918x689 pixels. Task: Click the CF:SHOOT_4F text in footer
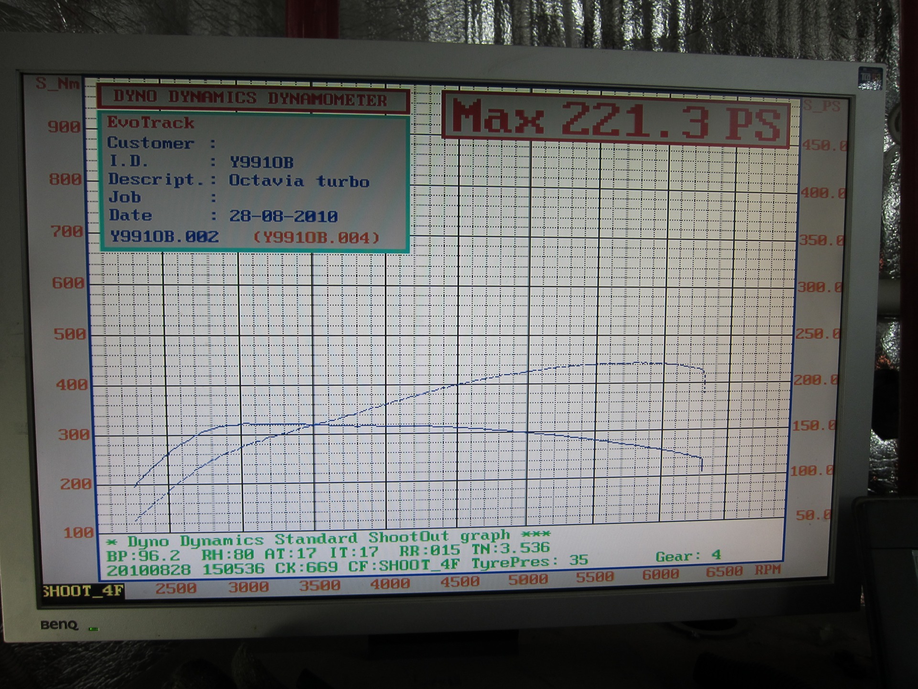pos(403,566)
